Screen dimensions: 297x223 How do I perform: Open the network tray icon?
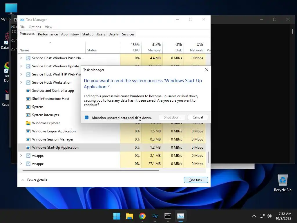pyautogui.click(x=262, y=216)
